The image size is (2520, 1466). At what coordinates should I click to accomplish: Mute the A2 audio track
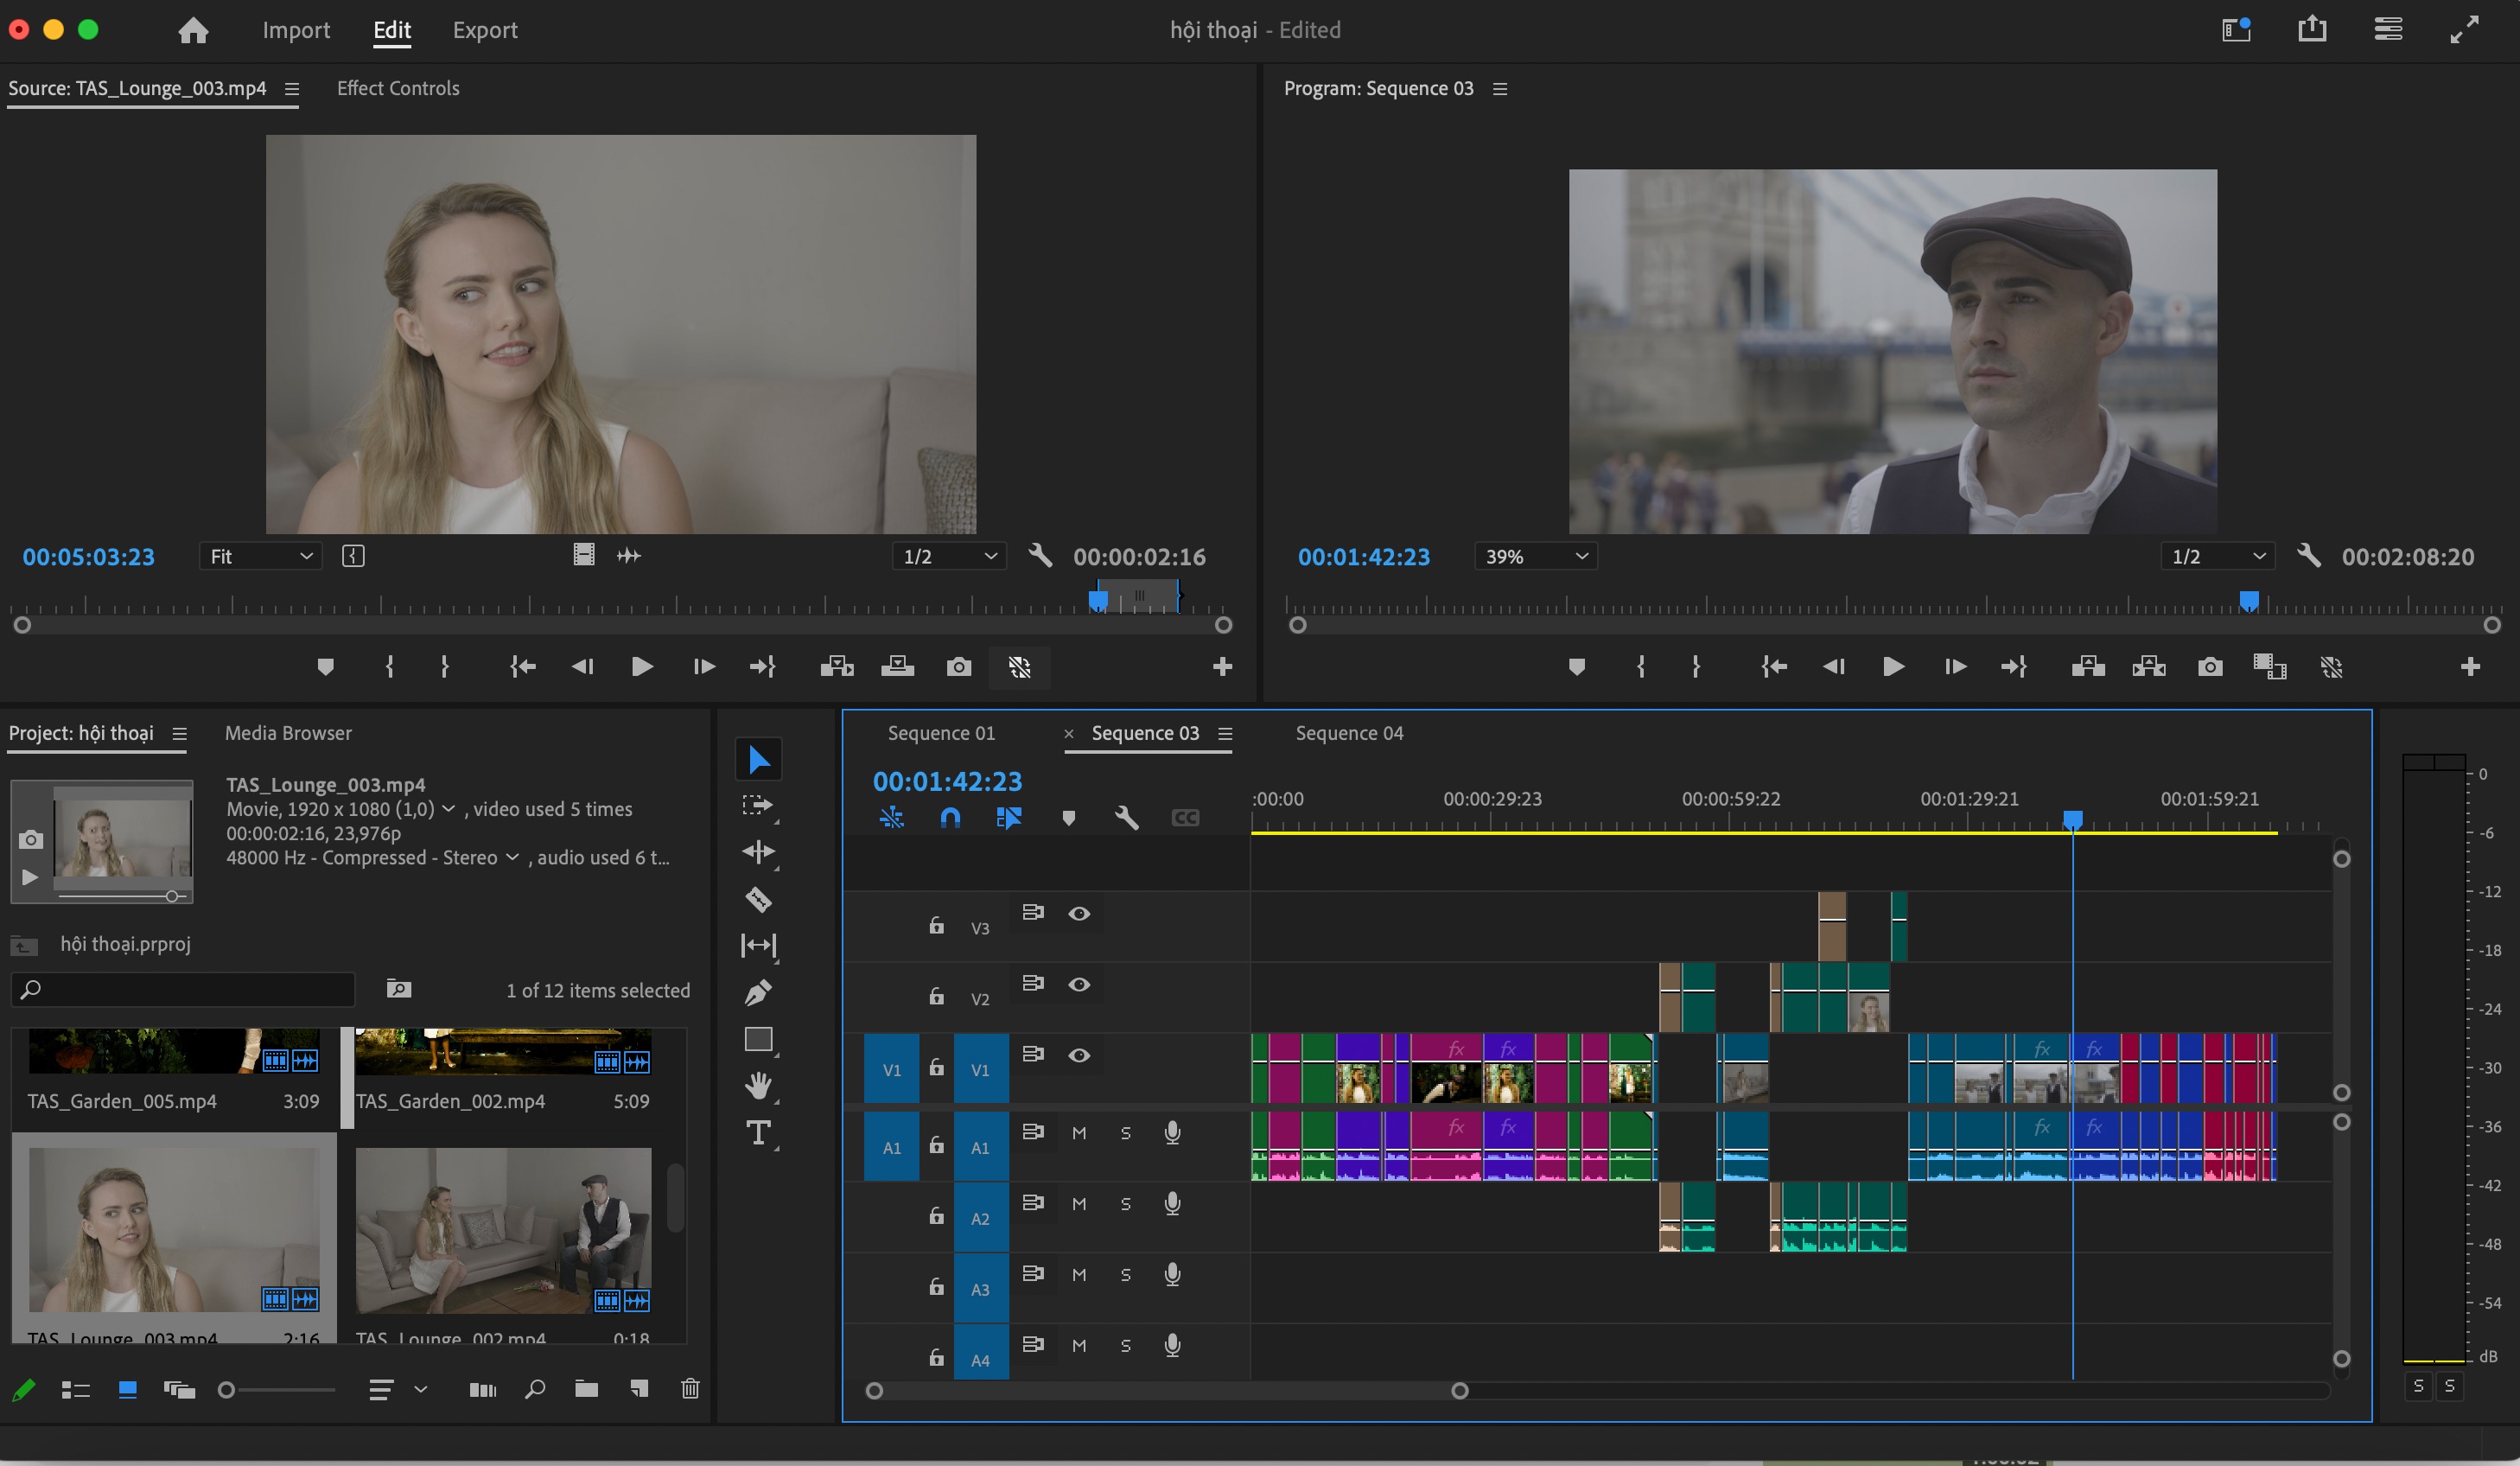point(1079,1204)
